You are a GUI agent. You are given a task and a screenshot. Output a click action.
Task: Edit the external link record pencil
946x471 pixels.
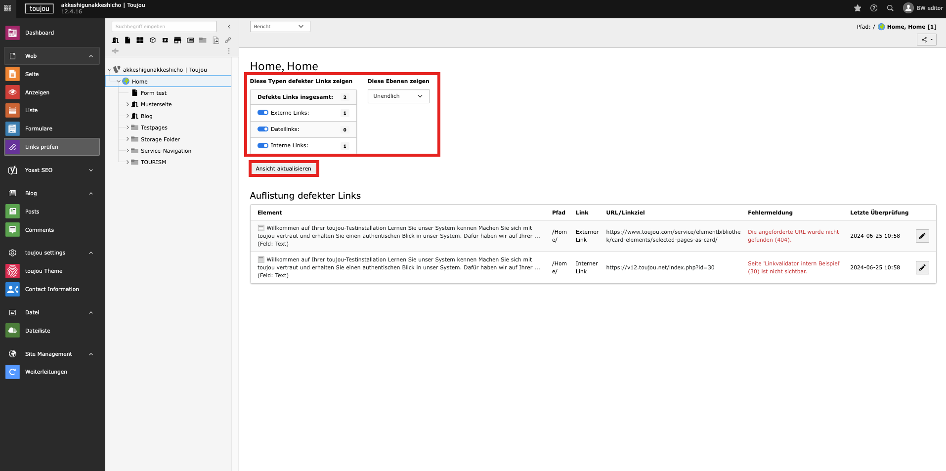pos(922,236)
